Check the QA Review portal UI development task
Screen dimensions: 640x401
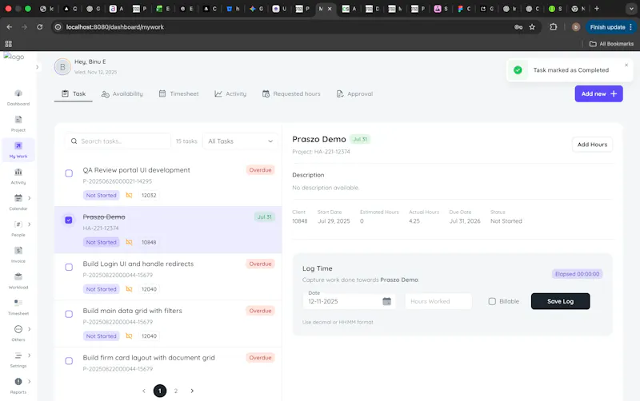[69, 173]
